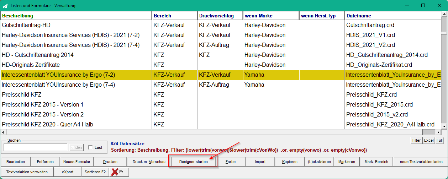Image resolution: width=448 pixels, height=179 pixels.
Task: Open Druck m. Vorschau
Action: pos(149,162)
